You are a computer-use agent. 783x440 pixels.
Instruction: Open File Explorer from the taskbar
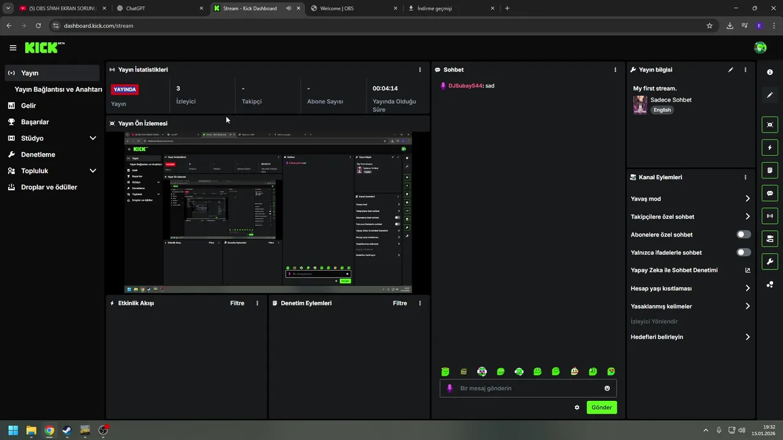click(31, 430)
